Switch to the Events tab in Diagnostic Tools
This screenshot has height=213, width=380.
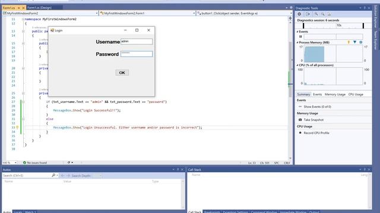[317, 95]
